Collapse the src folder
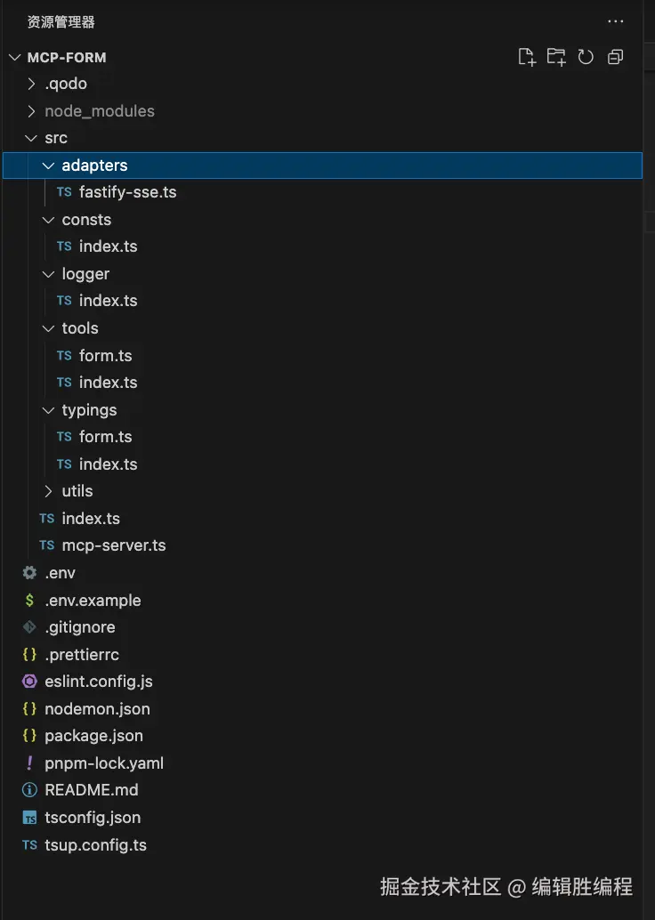Screen dimensions: 655x920 (x=32, y=138)
